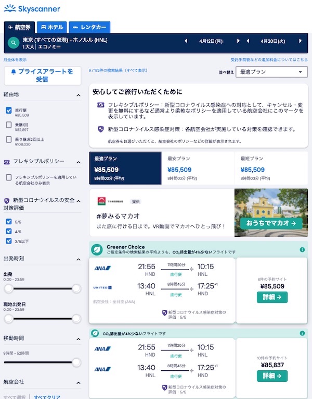The height and width of the screenshot is (399, 312).
Task: Switch to the レンタカー tab
Action: [x=89, y=27]
